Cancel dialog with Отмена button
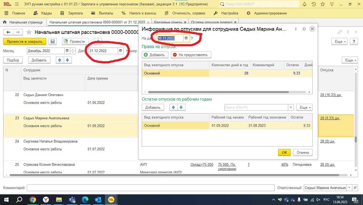 click(x=303, y=152)
